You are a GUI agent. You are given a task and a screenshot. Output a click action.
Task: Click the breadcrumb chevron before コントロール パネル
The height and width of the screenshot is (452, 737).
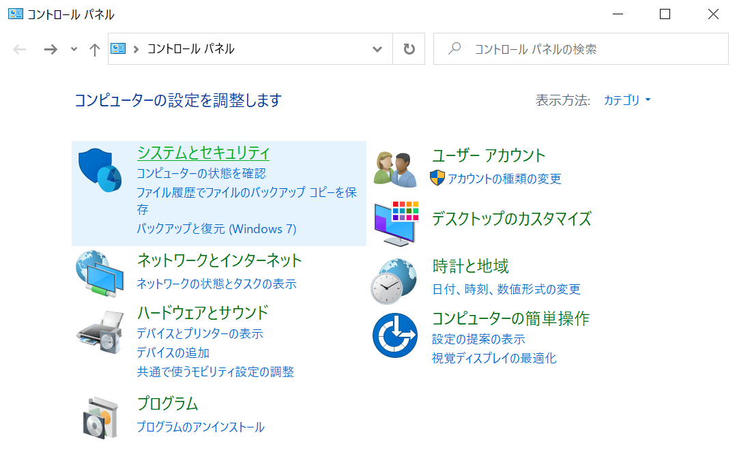(x=136, y=49)
